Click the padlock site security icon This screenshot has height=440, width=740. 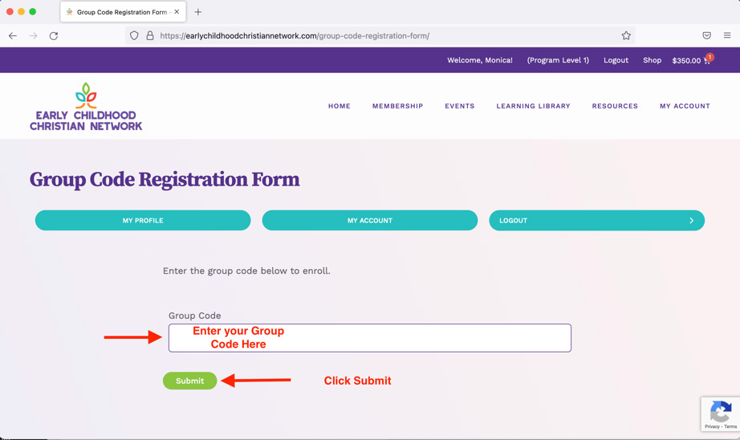point(150,35)
